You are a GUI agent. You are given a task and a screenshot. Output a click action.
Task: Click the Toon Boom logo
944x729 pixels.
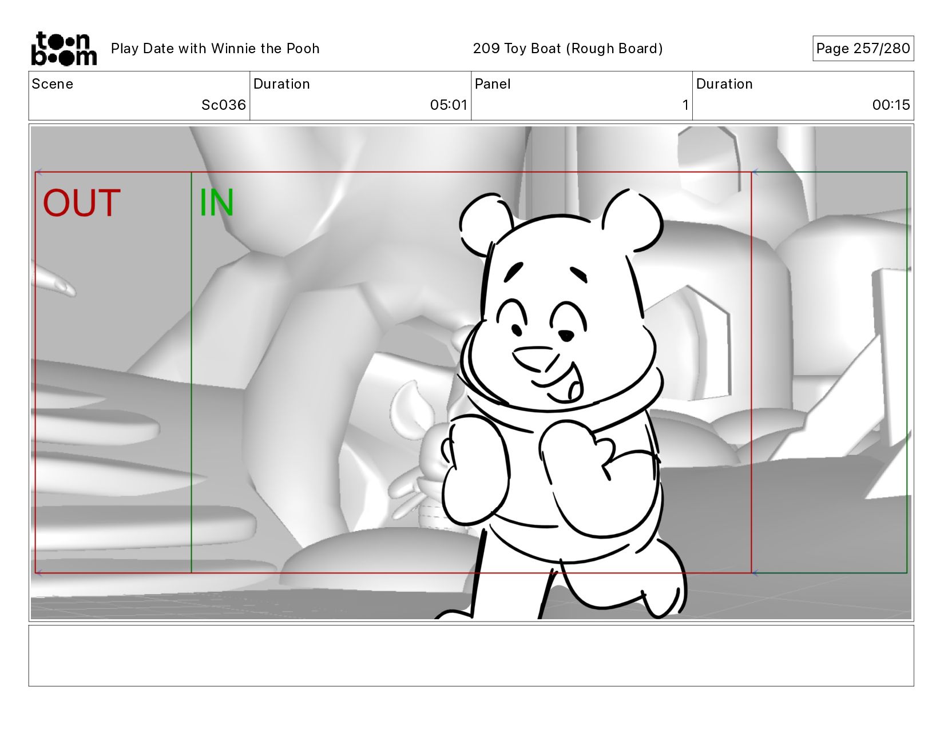[64, 49]
